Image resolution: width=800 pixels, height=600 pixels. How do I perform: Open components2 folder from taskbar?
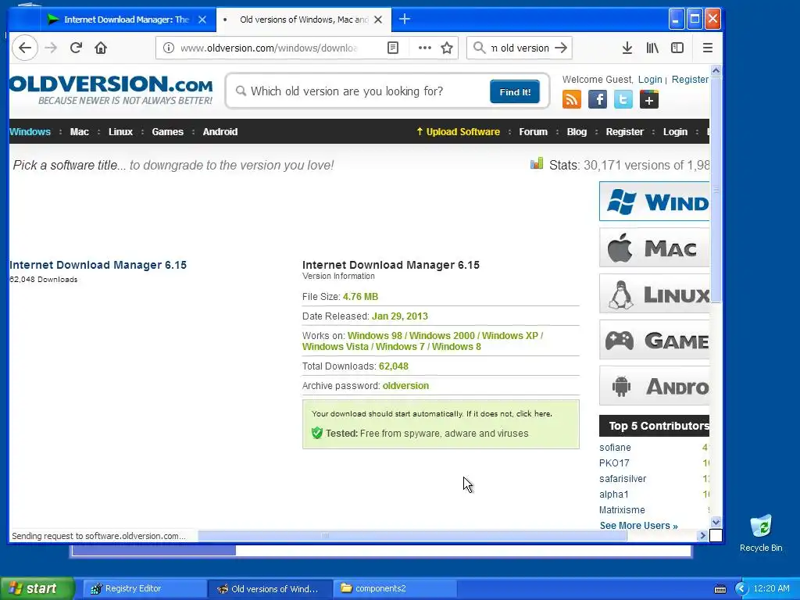click(395, 589)
